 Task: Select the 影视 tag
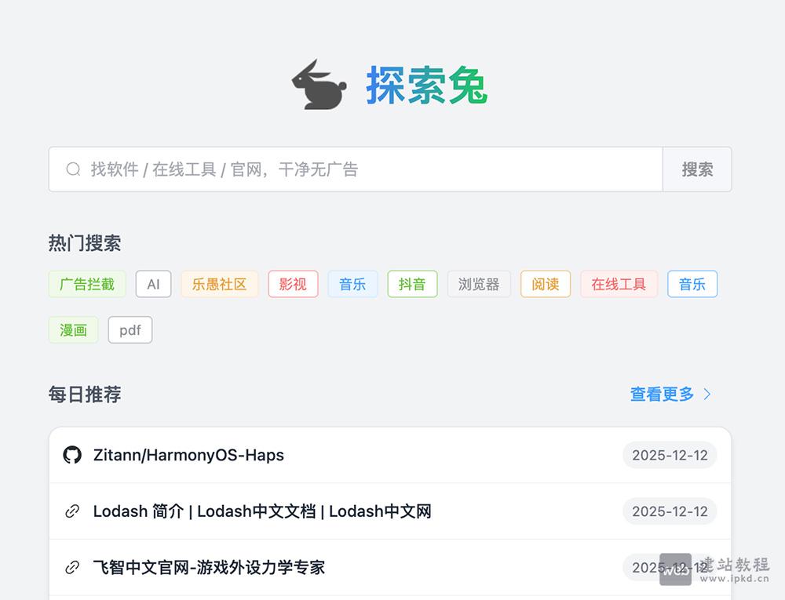(x=293, y=284)
